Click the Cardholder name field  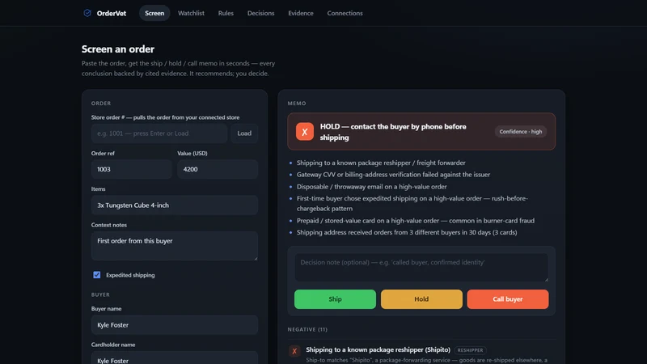tap(175, 358)
